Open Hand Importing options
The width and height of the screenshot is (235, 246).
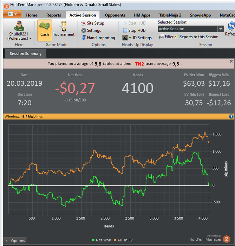click(98, 38)
